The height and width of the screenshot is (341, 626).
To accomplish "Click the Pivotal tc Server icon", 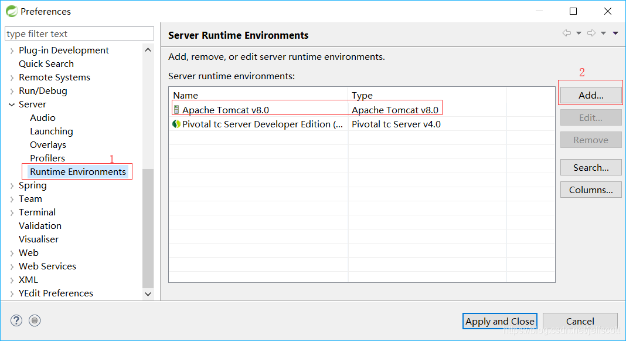I will [x=176, y=124].
